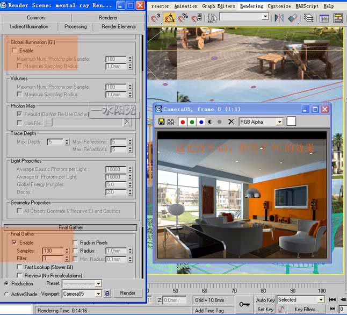Click the Render button
The width and height of the screenshot is (347, 315).
click(128, 293)
